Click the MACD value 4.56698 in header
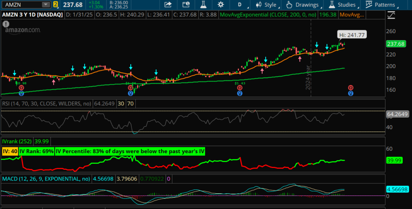This screenshot has height=209, width=412. (x=103, y=178)
